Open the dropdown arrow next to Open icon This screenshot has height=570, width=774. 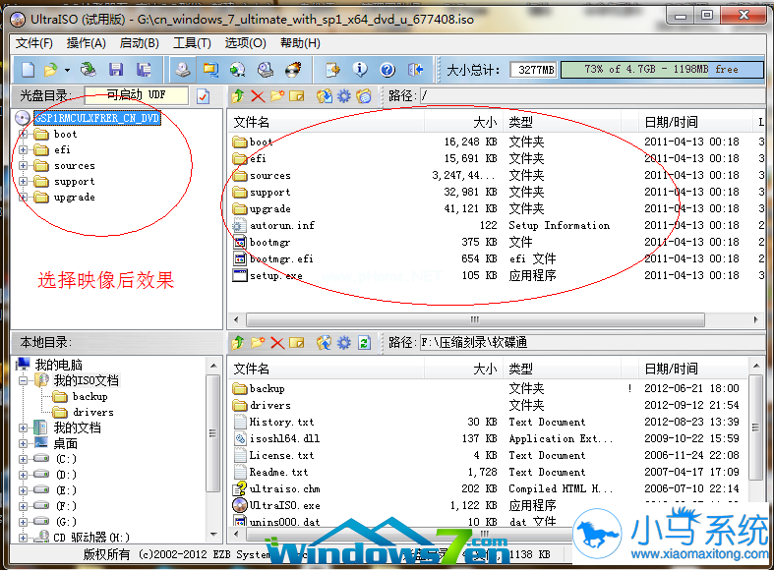point(67,70)
